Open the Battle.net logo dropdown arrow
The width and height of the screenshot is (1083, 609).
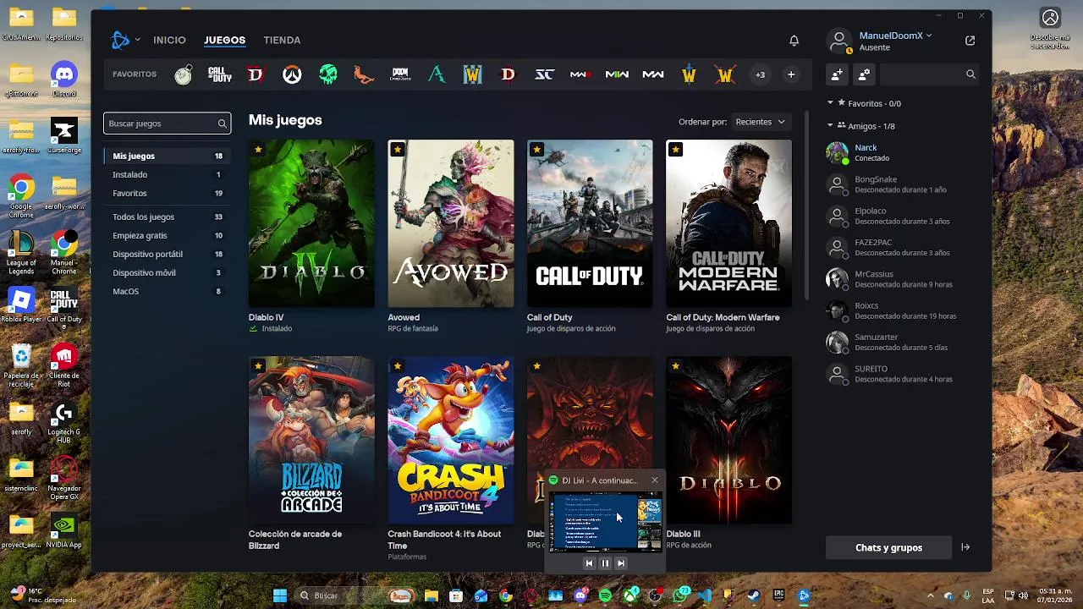(x=137, y=40)
